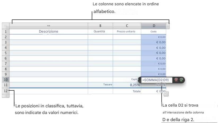Viewport: 218px width, 123px height.
Task: Cancel the formula with the red X button
Action: tap(176, 80)
